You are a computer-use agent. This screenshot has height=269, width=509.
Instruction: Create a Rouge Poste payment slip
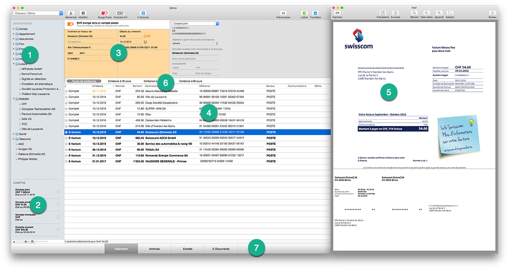tap(105, 14)
